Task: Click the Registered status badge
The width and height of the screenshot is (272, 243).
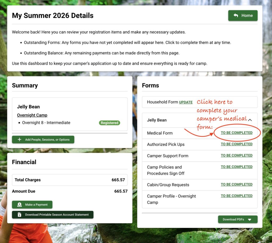Action: pyautogui.click(x=109, y=123)
